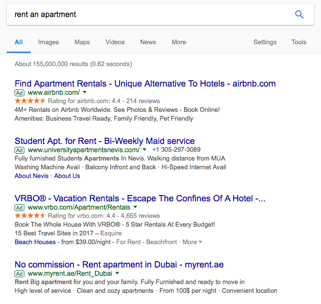Image resolution: width=321 pixels, height=304 pixels.
Task: Click the Ad badge beside www.myrent.ae
Action: (19, 274)
